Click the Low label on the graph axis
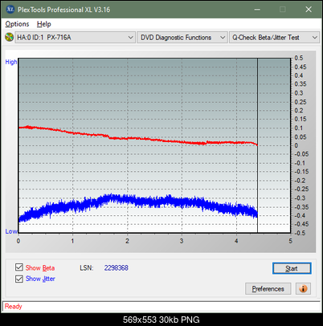 11,231
